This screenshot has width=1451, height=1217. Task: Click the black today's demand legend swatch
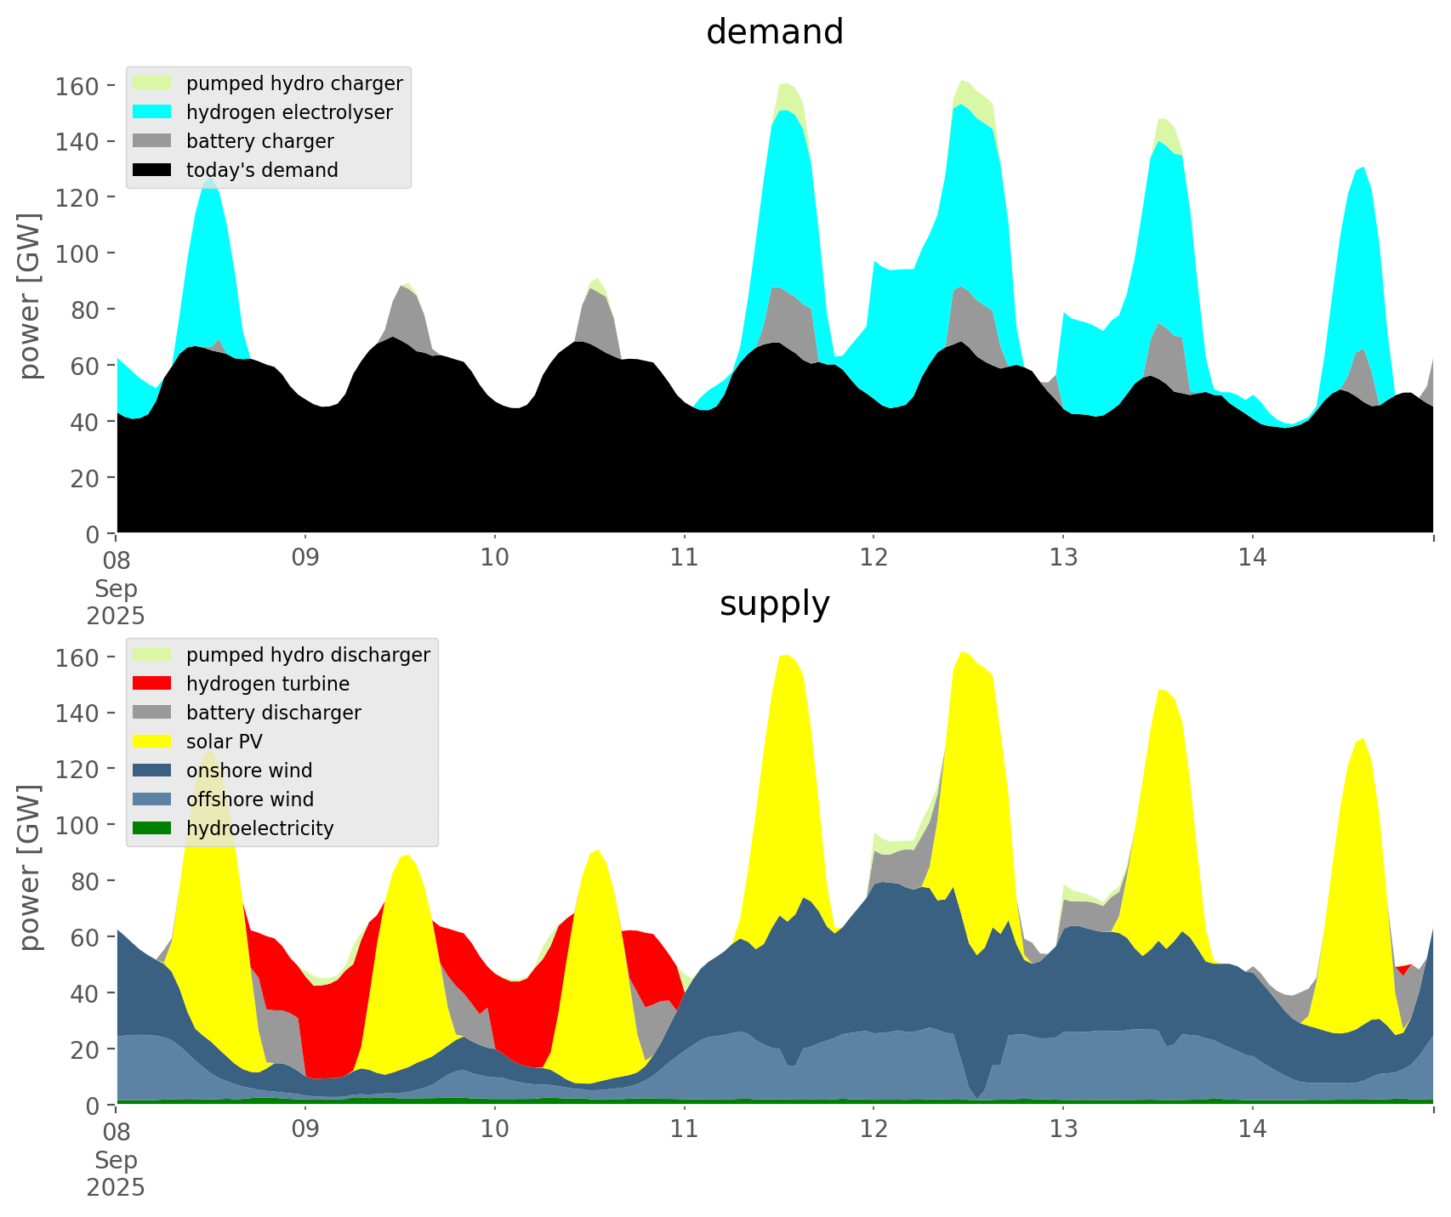pos(152,170)
